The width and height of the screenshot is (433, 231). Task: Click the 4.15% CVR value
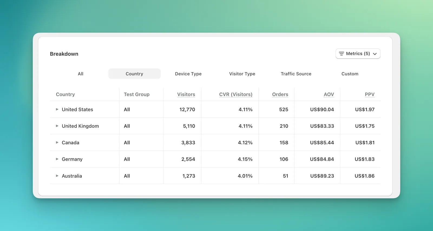pos(245,159)
